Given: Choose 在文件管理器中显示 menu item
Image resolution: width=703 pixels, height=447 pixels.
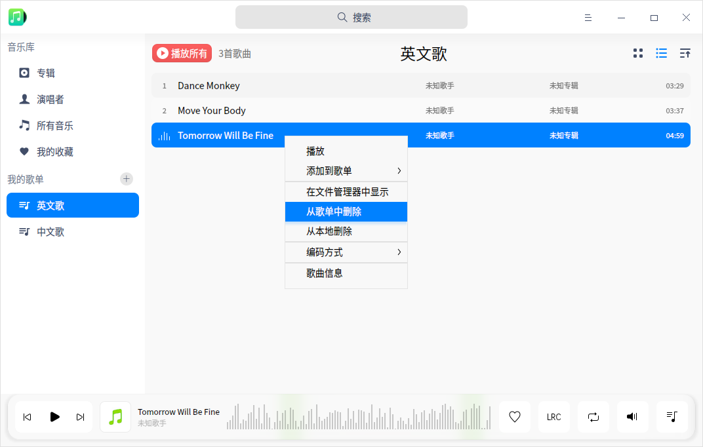Looking at the screenshot, I should 346,192.
